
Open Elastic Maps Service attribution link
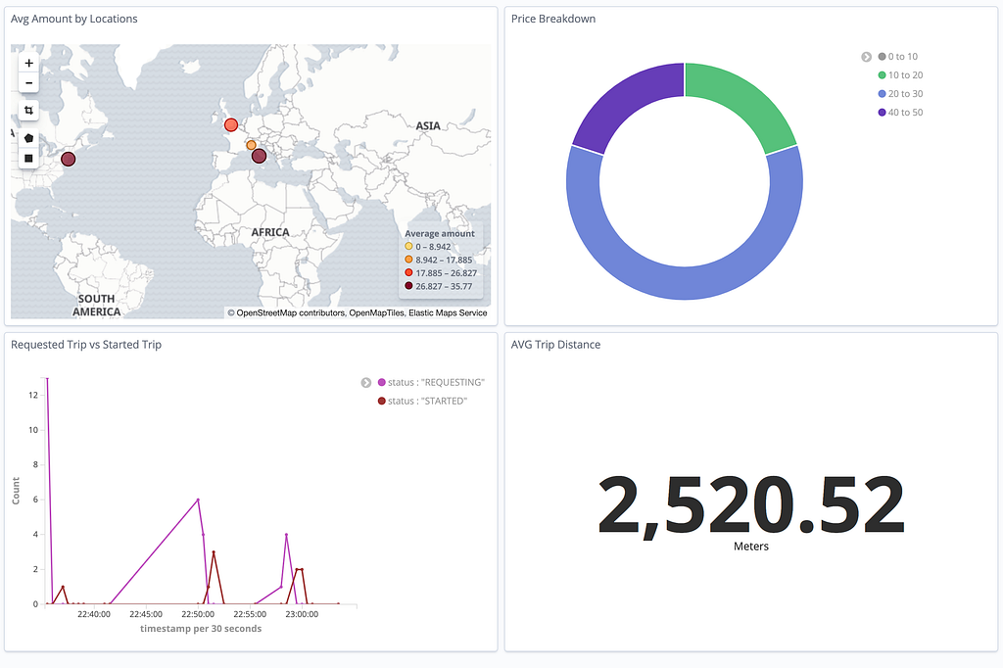pos(448,312)
